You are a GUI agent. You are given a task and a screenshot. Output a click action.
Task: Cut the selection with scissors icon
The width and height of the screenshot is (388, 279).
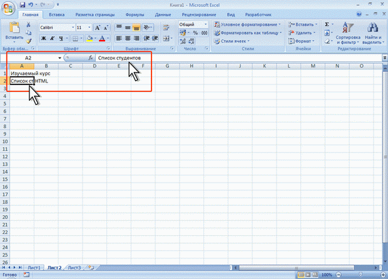[28, 24]
